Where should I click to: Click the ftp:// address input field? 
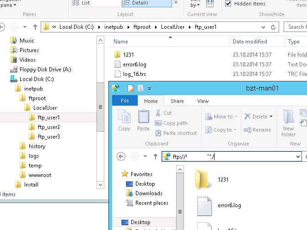229,156
